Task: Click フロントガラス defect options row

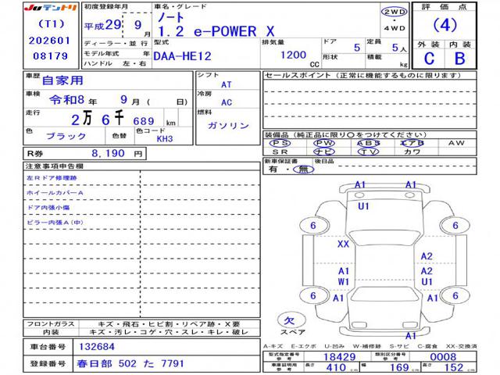Action: click(142, 324)
